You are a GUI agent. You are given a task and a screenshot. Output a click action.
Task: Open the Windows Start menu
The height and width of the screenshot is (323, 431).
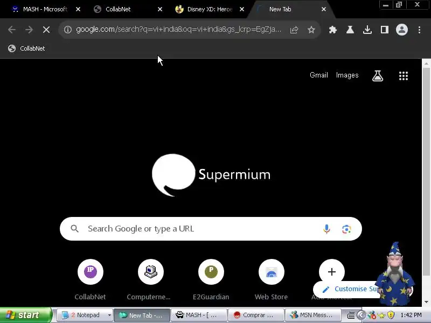click(25, 315)
